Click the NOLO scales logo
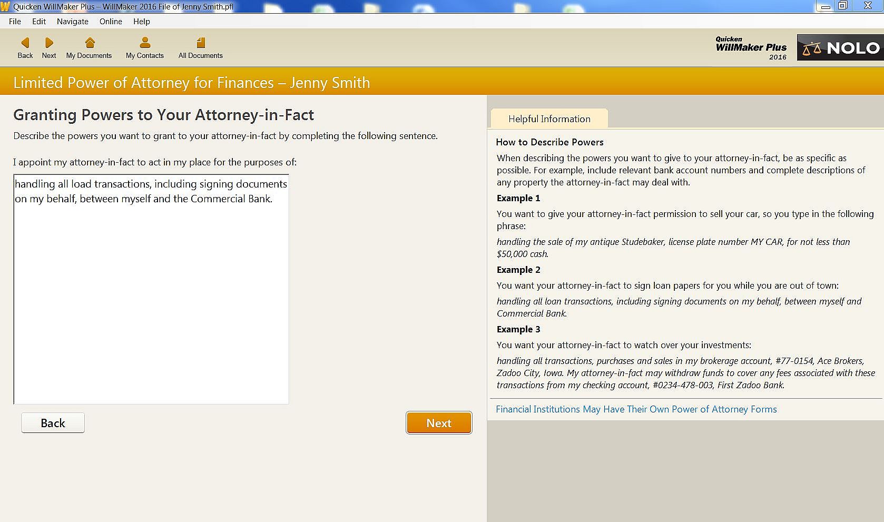Image resolution: width=884 pixels, height=522 pixels. pos(840,48)
